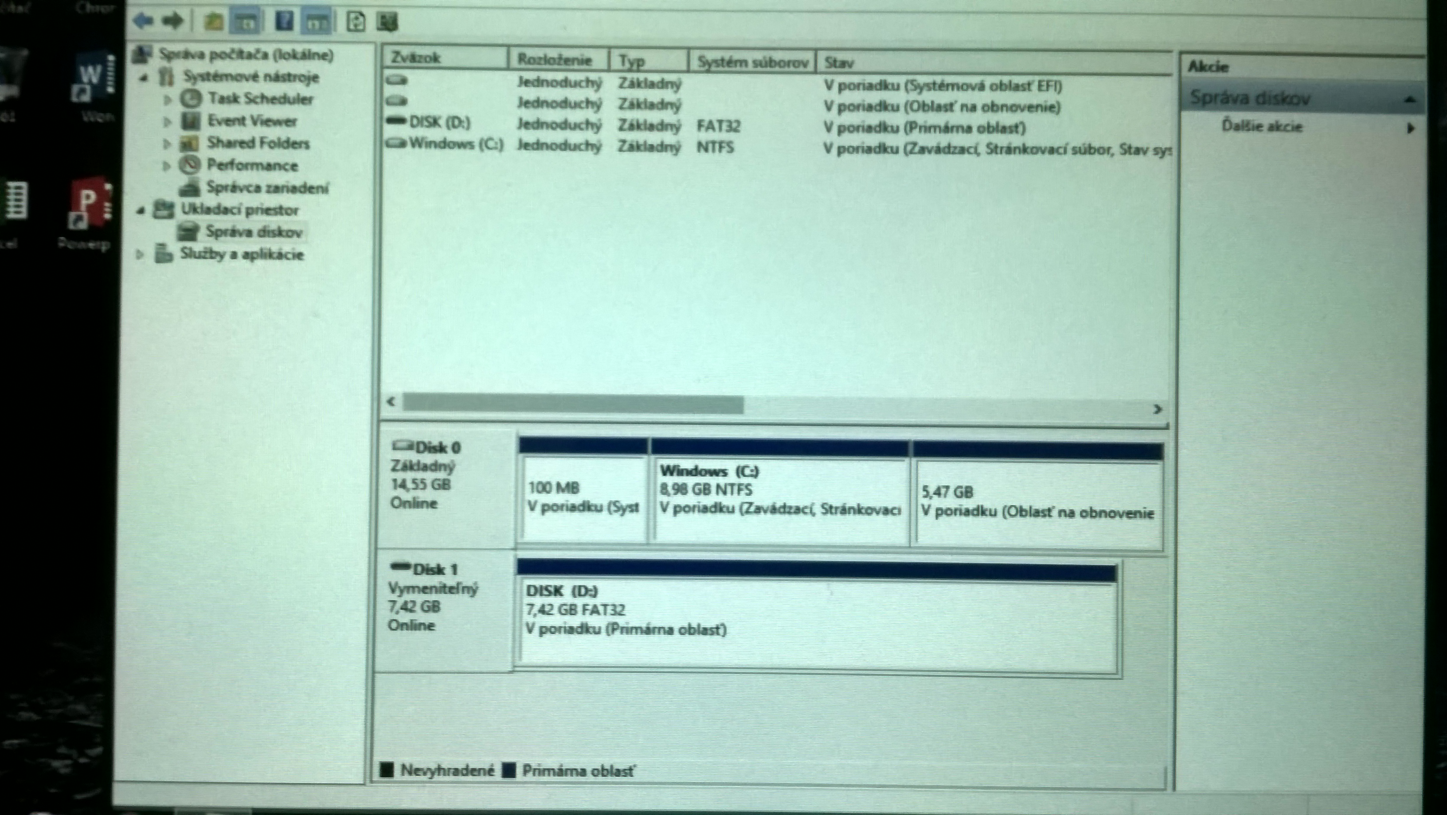Screen dimensions: 1447x815
Task: Collapse the Ukladací priestor tree node
Action: click(141, 210)
